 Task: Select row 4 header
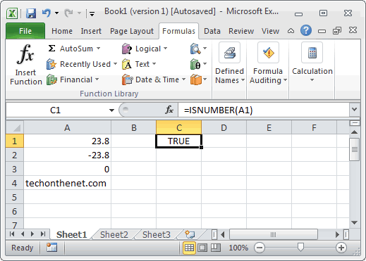15,183
